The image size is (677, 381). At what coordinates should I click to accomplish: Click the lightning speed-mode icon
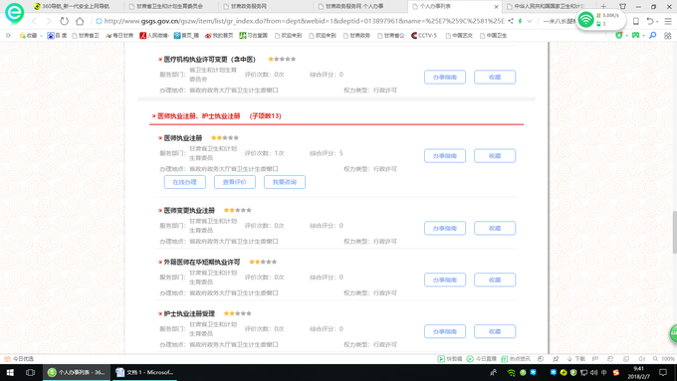point(520,21)
